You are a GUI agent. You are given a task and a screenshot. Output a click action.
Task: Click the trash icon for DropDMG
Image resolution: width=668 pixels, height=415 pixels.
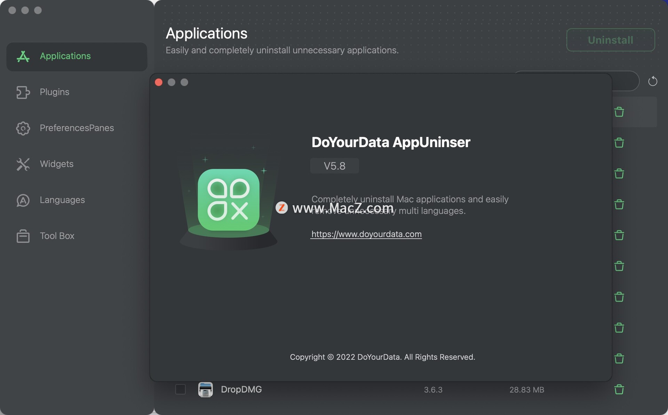(x=619, y=389)
